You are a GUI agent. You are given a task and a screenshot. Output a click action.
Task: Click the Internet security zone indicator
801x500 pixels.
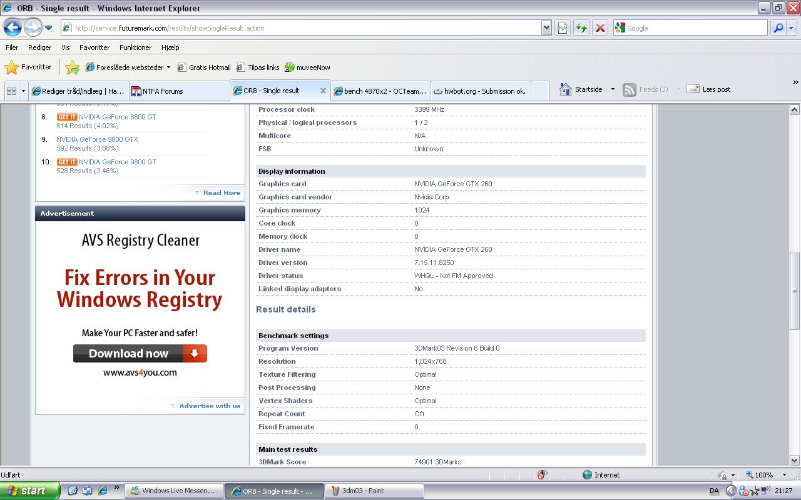pos(601,475)
